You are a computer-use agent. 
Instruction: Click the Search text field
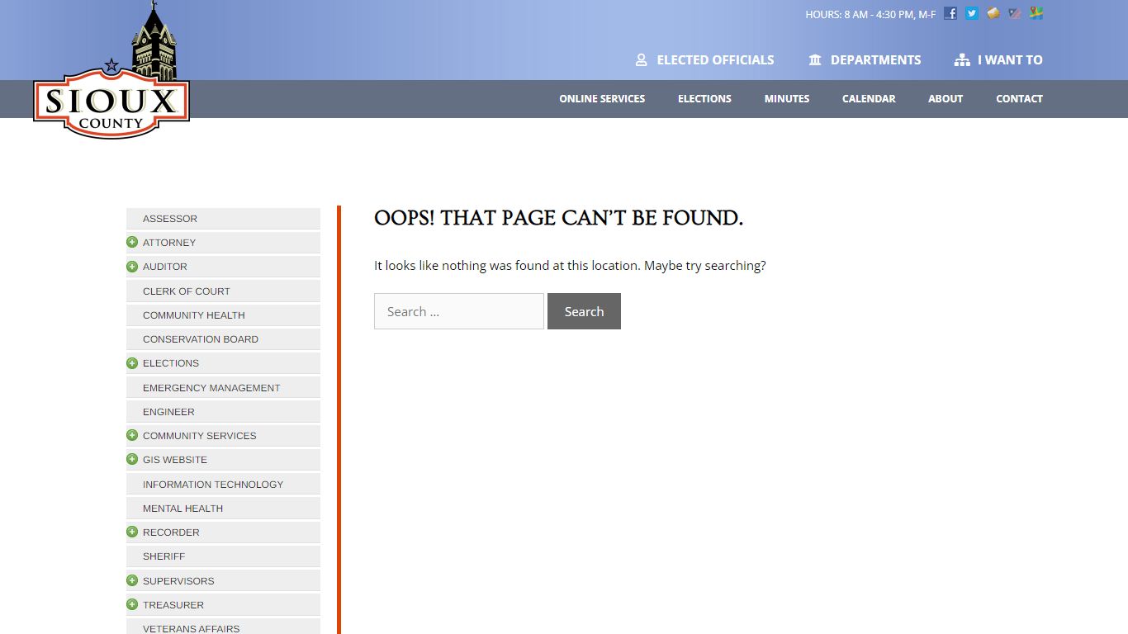pyautogui.click(x=459, y=311)
